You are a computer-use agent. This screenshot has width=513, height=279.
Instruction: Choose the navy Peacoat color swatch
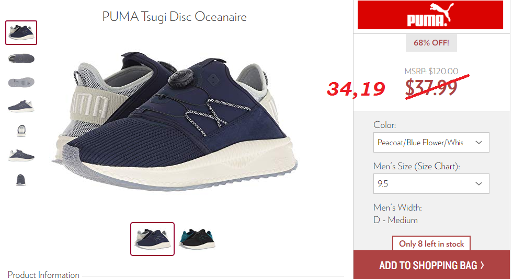point(153,239)
